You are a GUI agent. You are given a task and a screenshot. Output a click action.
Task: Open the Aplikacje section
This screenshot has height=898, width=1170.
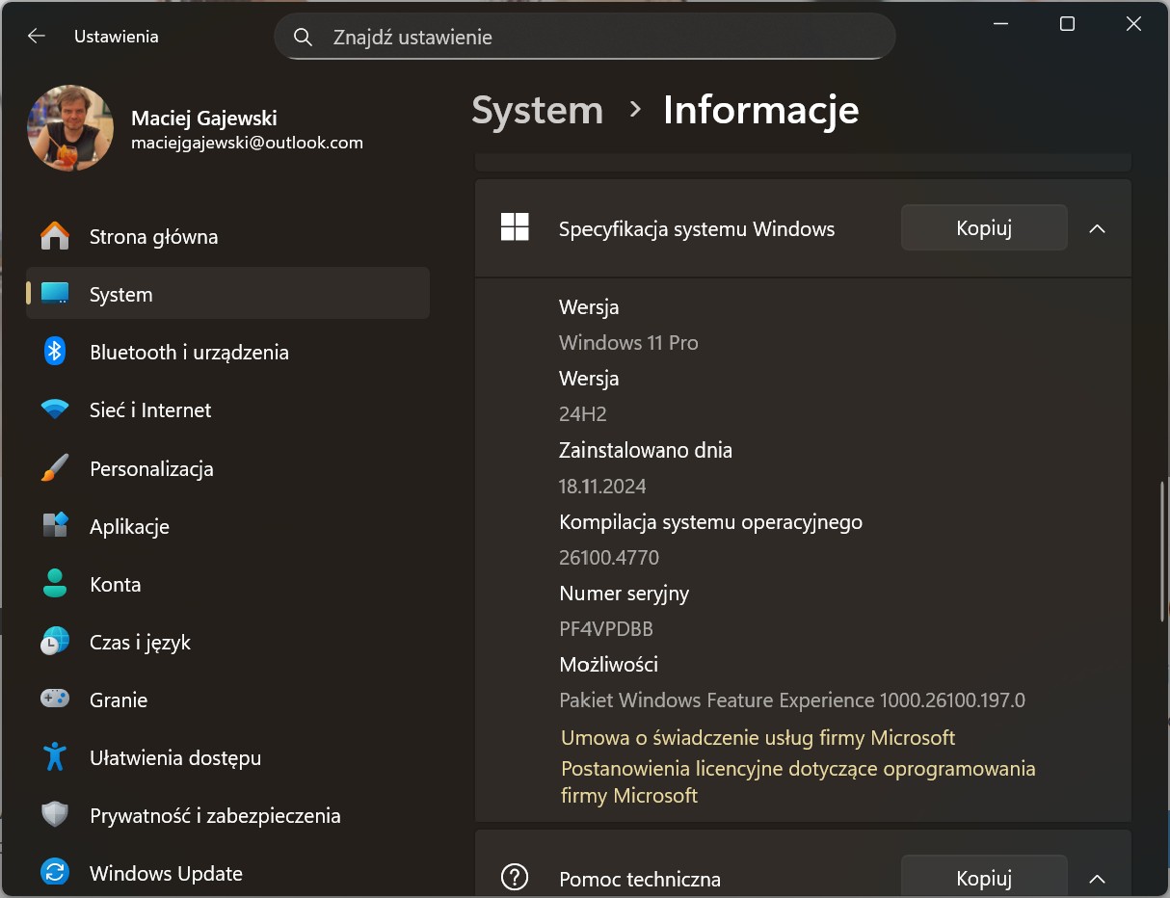click(x=228, y=526)
